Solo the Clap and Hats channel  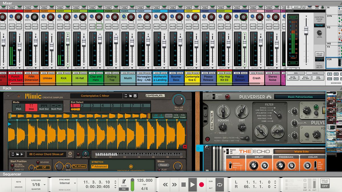[x=99, y=26]
